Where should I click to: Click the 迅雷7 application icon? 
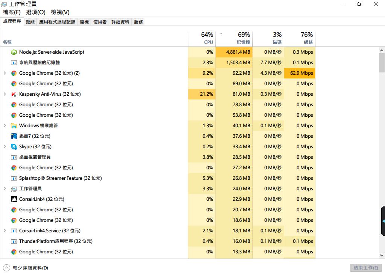pyautogui.click(x=14, y=136)
